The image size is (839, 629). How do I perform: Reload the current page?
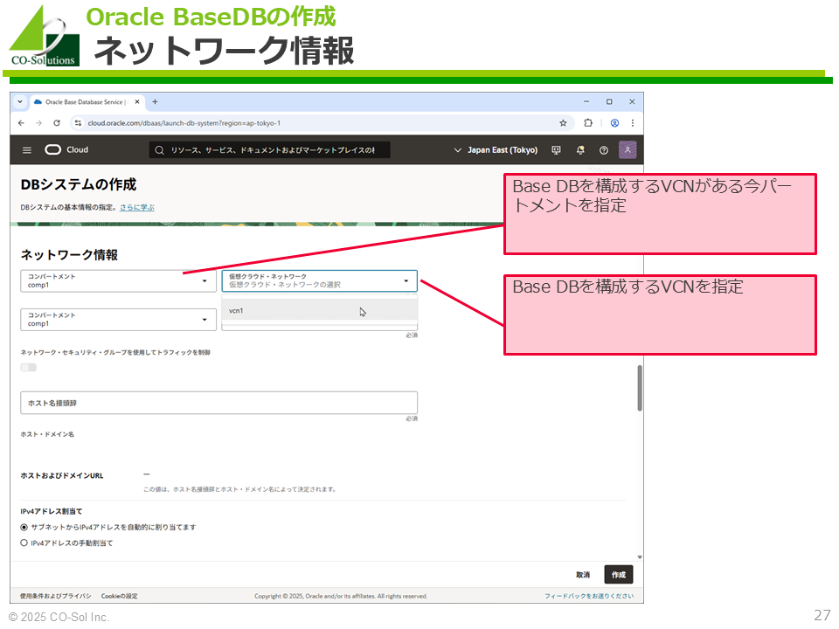click(x=57, y=123)
